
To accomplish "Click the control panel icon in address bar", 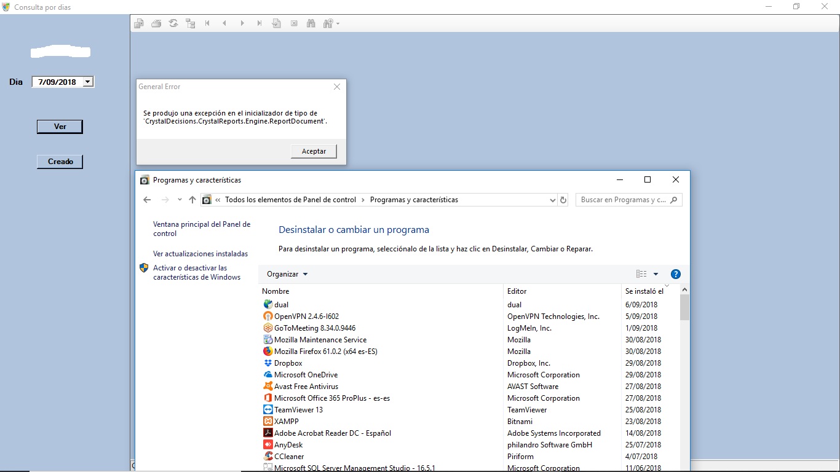I will click(207, 200).
